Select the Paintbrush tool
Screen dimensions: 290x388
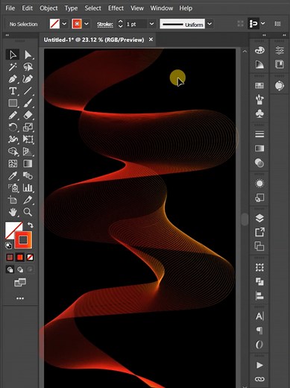[28, 103]
